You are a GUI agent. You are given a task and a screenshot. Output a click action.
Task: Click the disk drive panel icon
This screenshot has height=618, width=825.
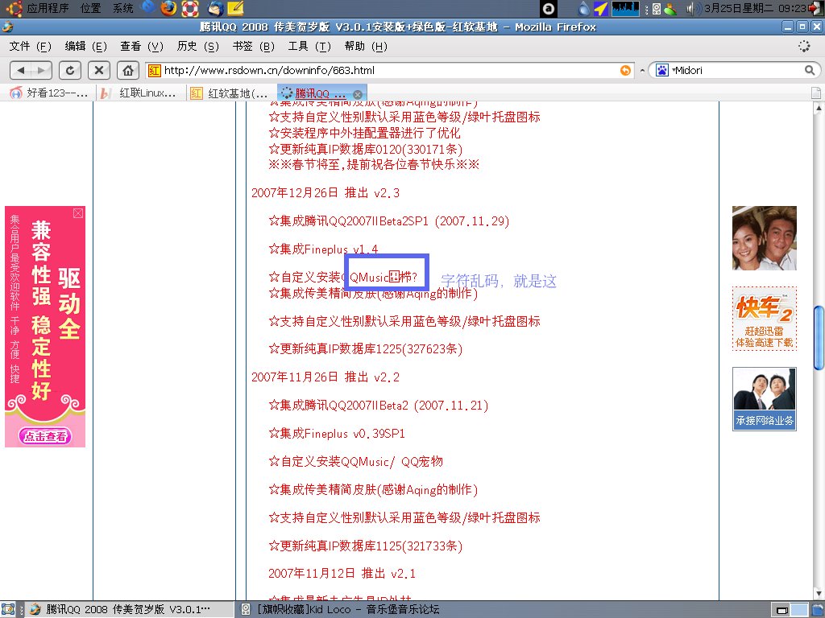coord(657,9)
